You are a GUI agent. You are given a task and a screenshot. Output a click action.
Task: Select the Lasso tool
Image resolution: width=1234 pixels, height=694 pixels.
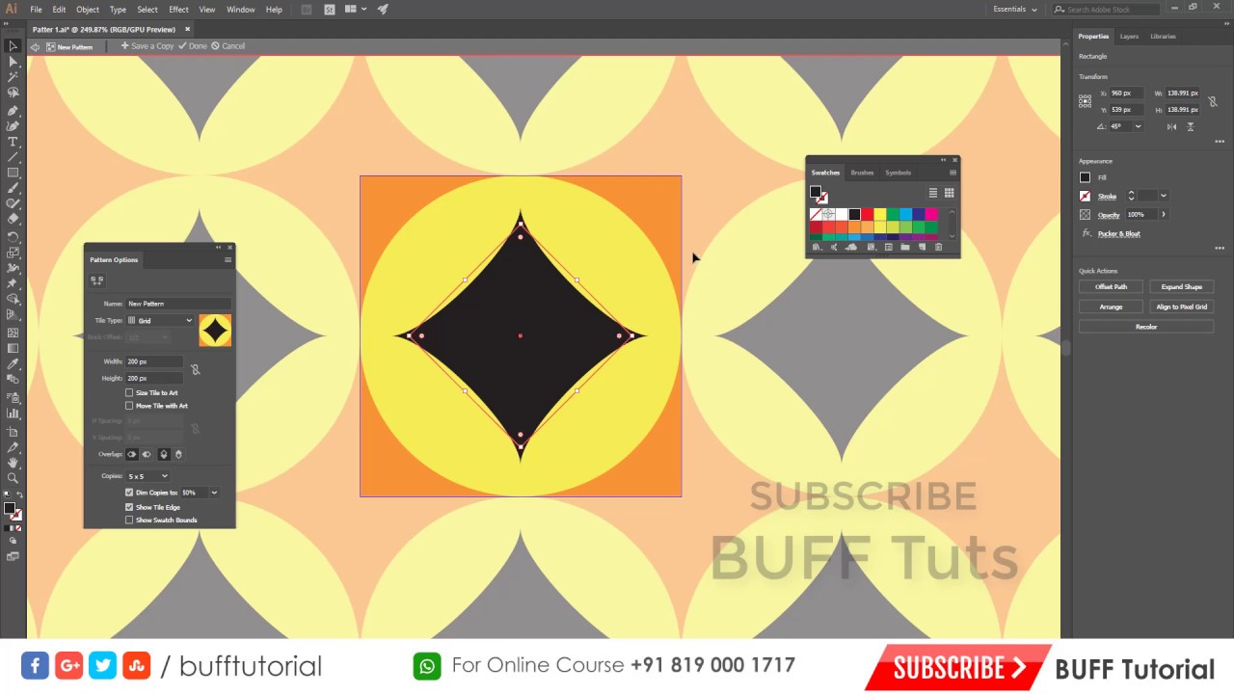[x=13, y=93]
